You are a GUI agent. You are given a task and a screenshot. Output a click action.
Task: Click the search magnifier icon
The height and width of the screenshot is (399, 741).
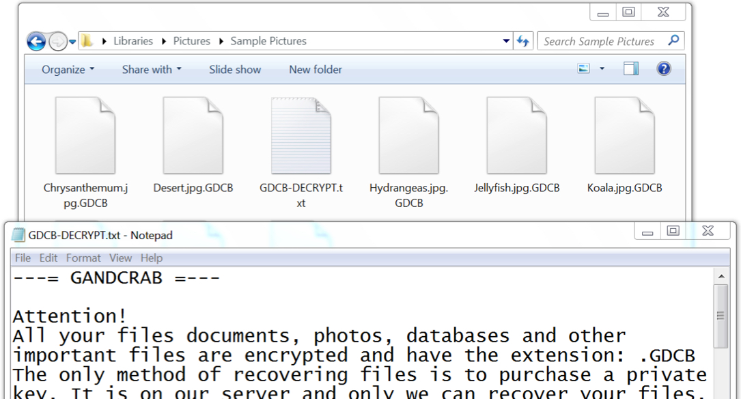point(674,41)
